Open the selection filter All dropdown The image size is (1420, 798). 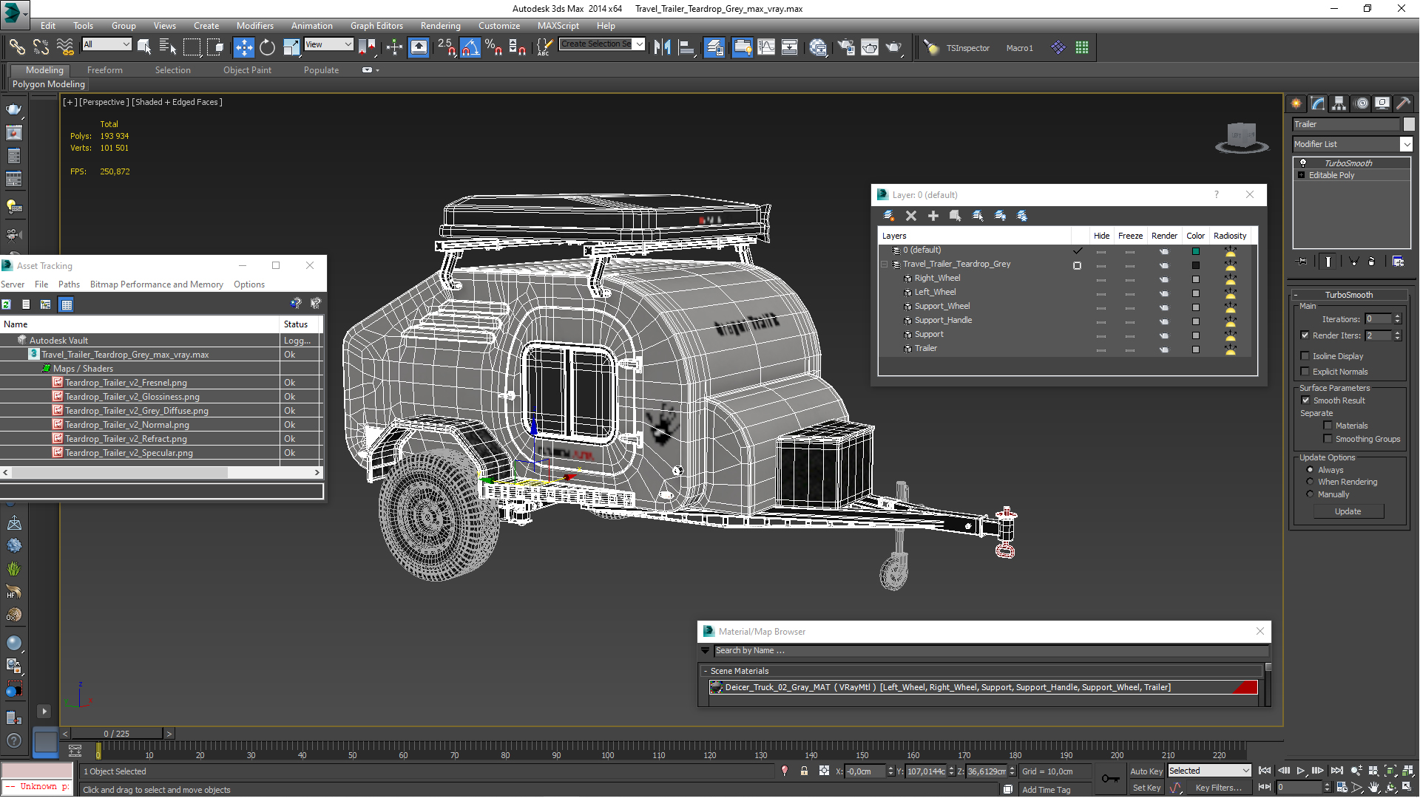pos(107,44)
